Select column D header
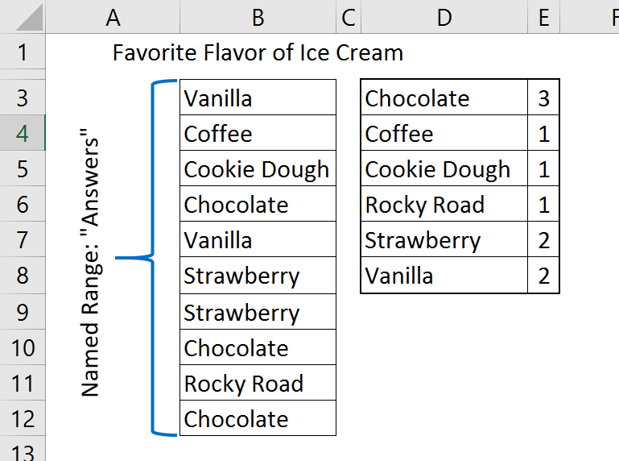The image size is (619, 461). pyautogui.click(x=444, y=16)
